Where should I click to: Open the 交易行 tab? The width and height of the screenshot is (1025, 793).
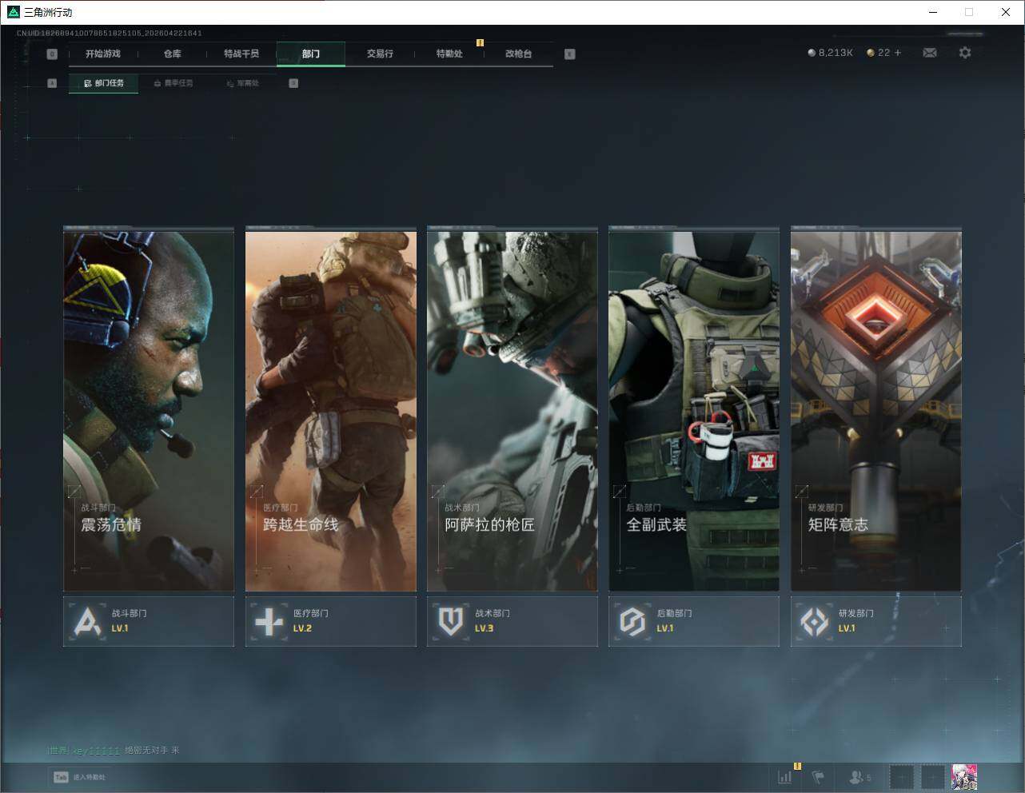380,54
